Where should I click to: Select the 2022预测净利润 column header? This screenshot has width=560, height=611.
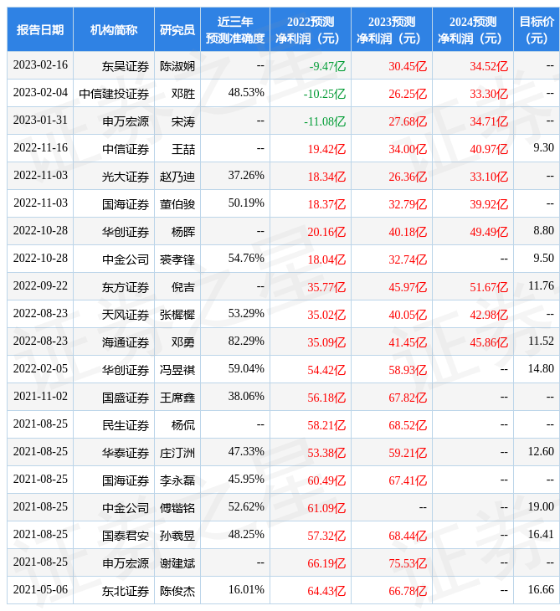pos(310,30)
